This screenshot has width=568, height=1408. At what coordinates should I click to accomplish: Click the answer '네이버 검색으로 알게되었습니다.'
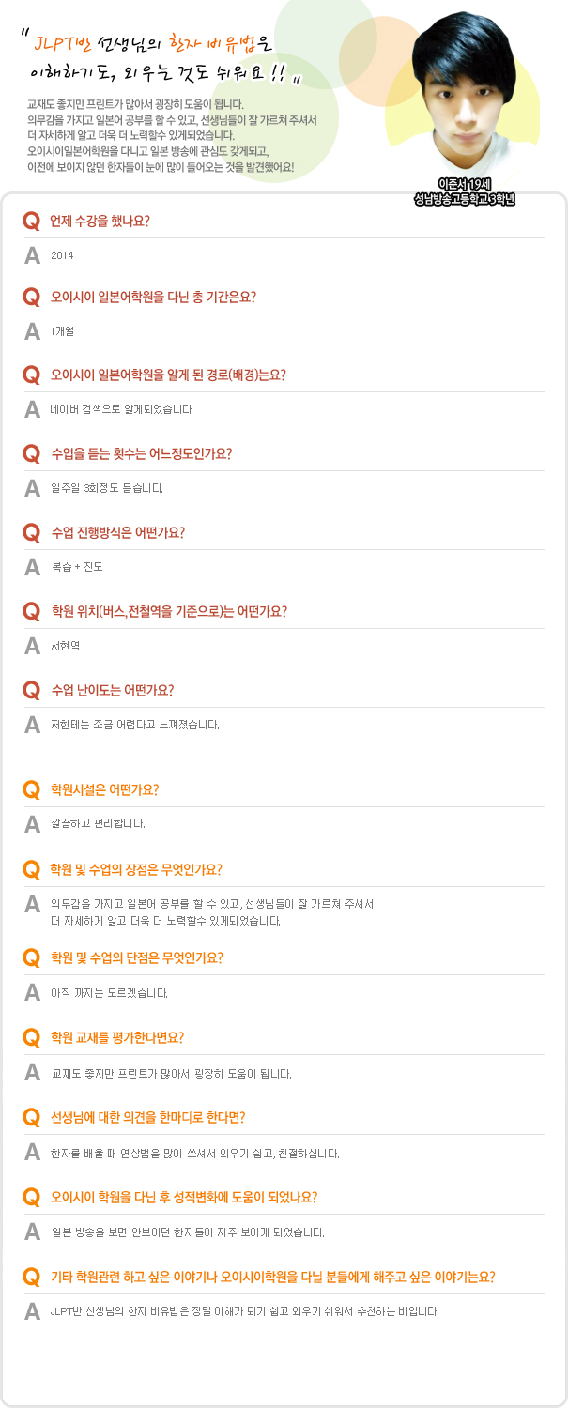pos(122,409)
